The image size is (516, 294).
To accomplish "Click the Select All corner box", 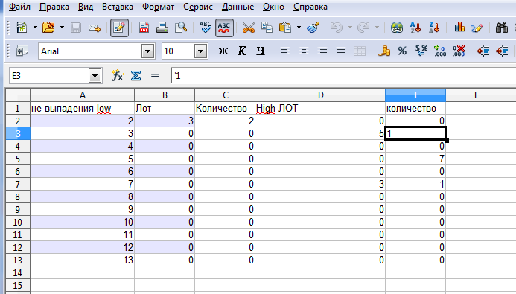I will tap(18, 95).
